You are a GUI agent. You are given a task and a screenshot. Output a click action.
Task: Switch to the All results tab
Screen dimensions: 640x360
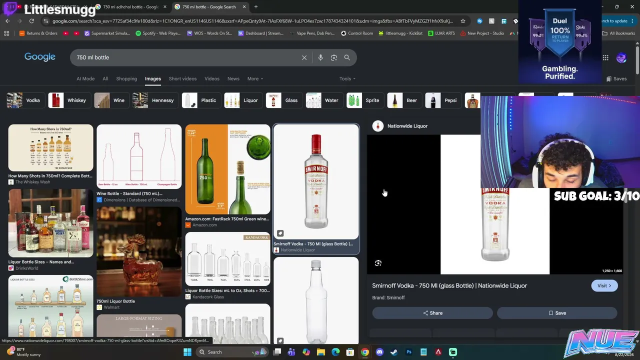click(105, 78)
